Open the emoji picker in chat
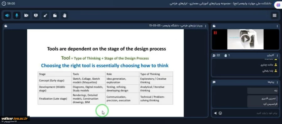Image resolution: width=282 pixels, height=124 pixels. coord(220,113)
